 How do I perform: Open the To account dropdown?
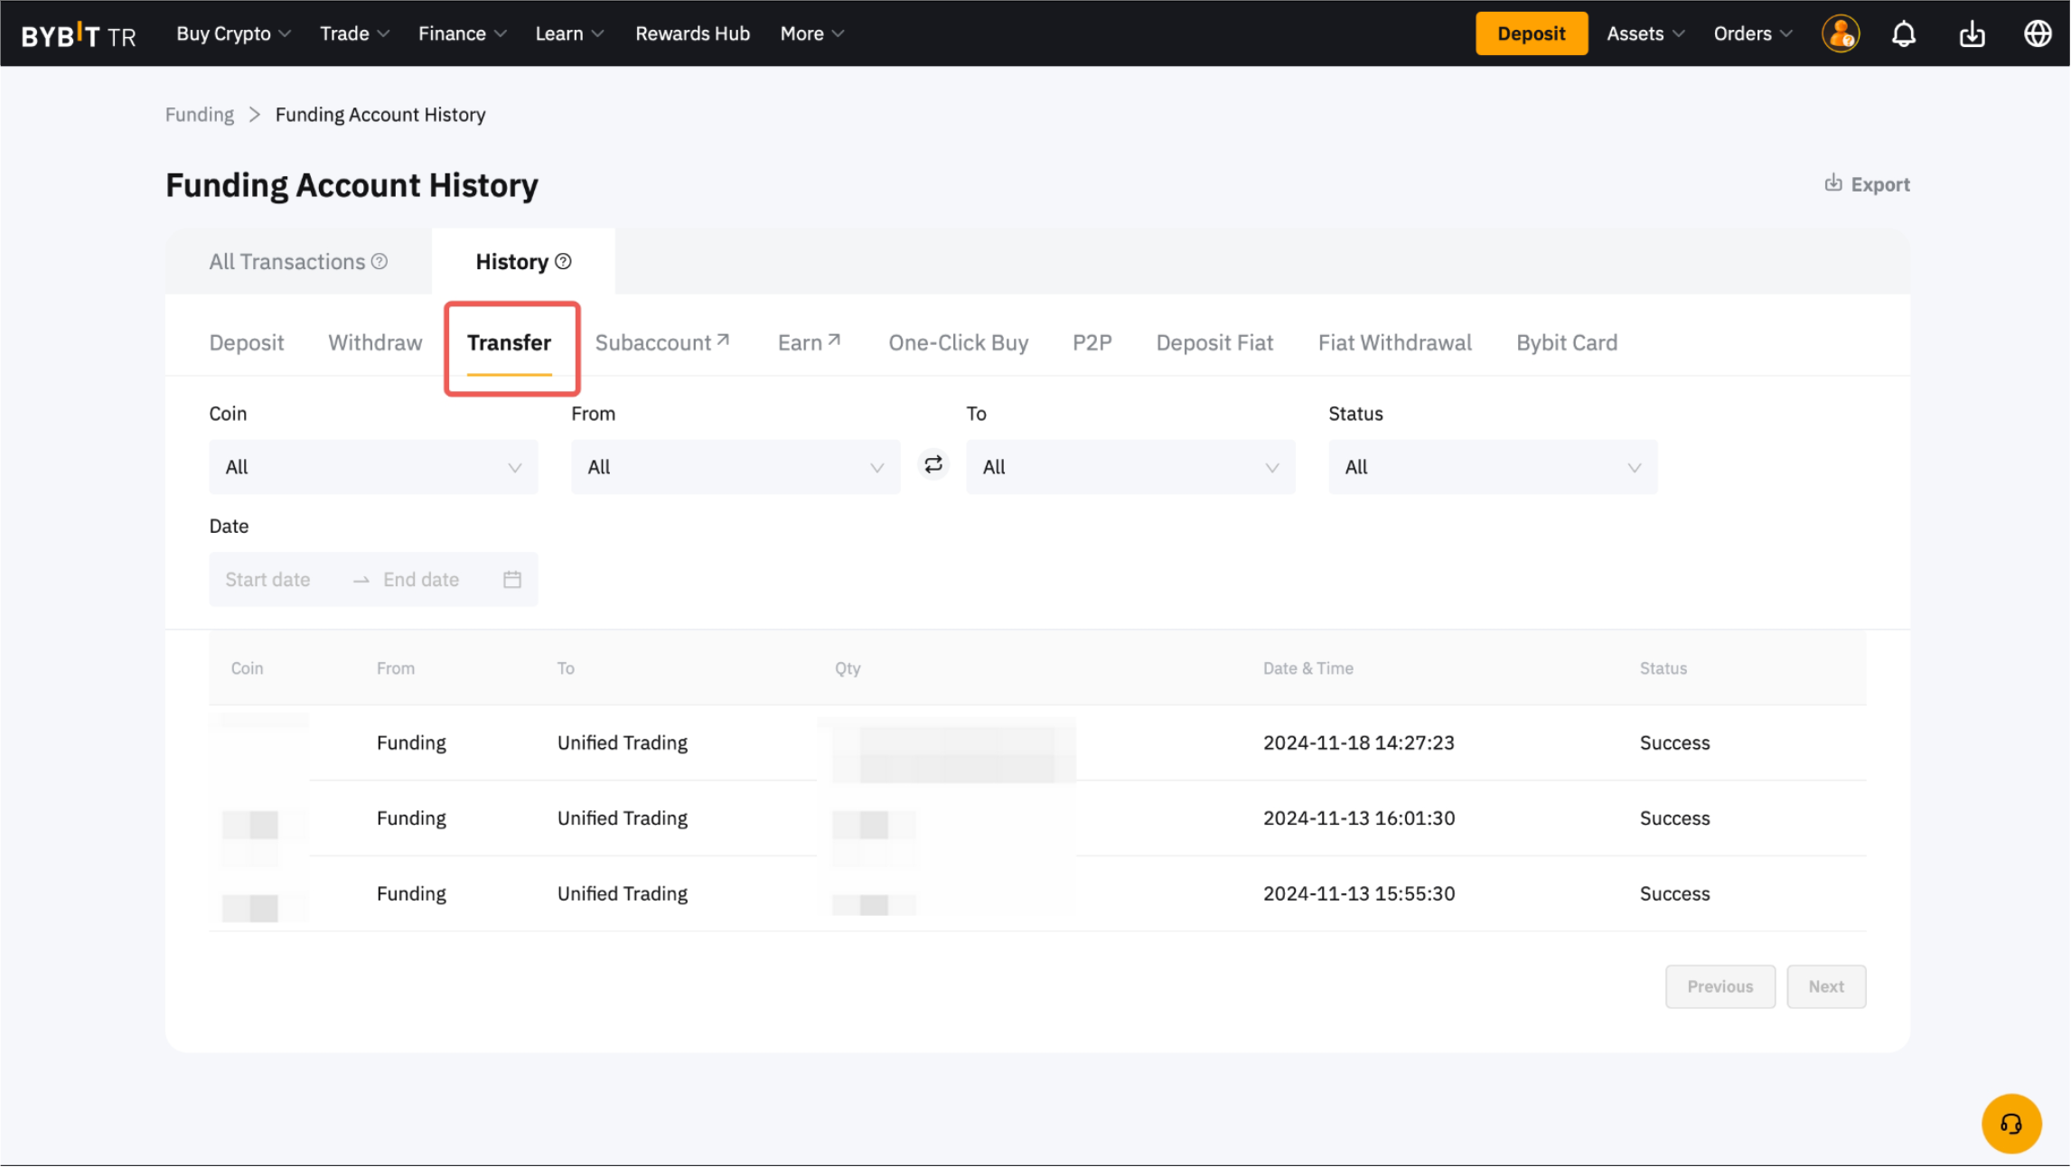1129,467
